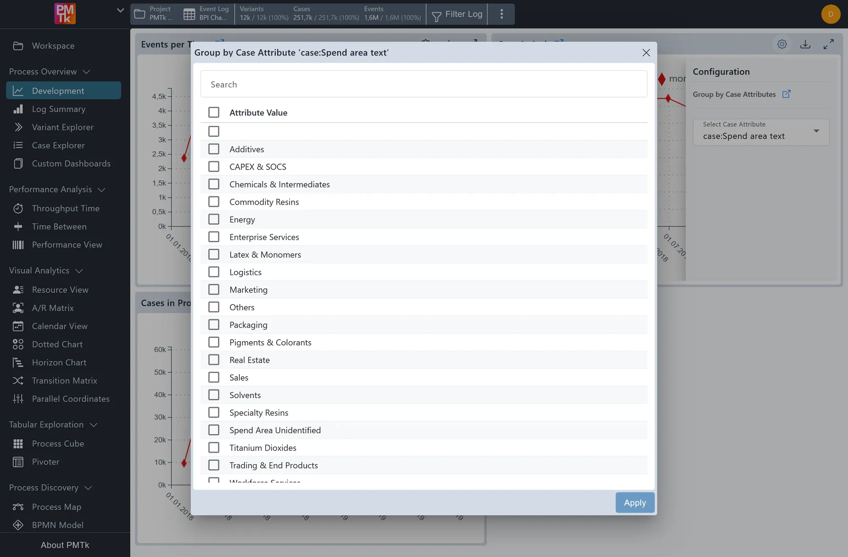Click the Apply button
Image resolution: width=848 pixels, height=557 pixels.
pyautogui.click(x=635, y=503)
